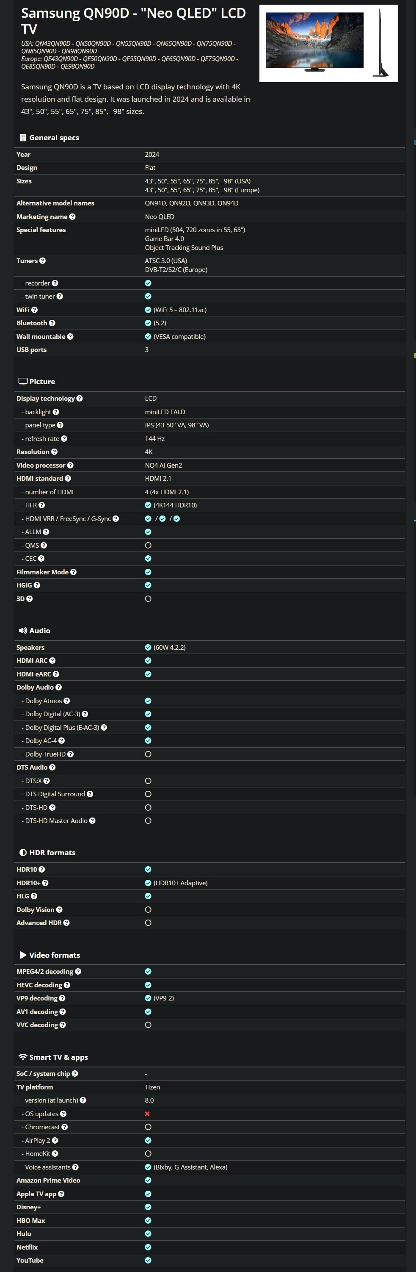Click the help icon next to Voice assistants
Screen dimensions: 416x1272
[75, 1167]
